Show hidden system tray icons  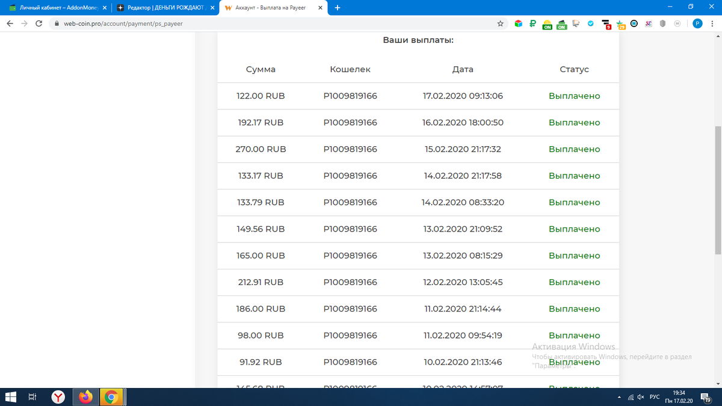point(619,398)
